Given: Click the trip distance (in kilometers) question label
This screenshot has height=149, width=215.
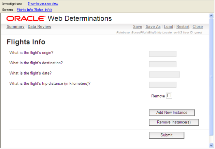Looking at the screenshot, I should (50, 83).
